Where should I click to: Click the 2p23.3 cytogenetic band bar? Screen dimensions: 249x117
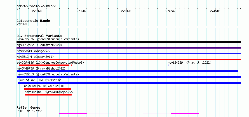tap(129, 27)
